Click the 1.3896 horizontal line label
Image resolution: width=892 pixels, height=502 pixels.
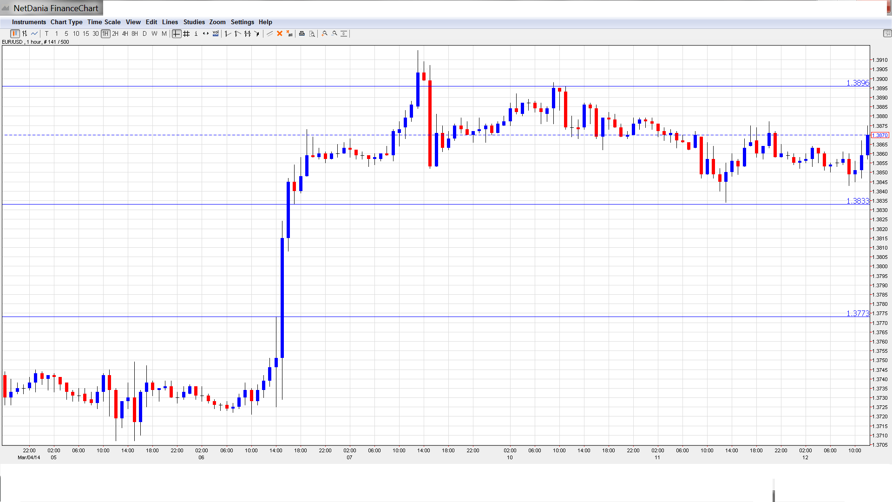pyautogui.click(x=857, y=83)
